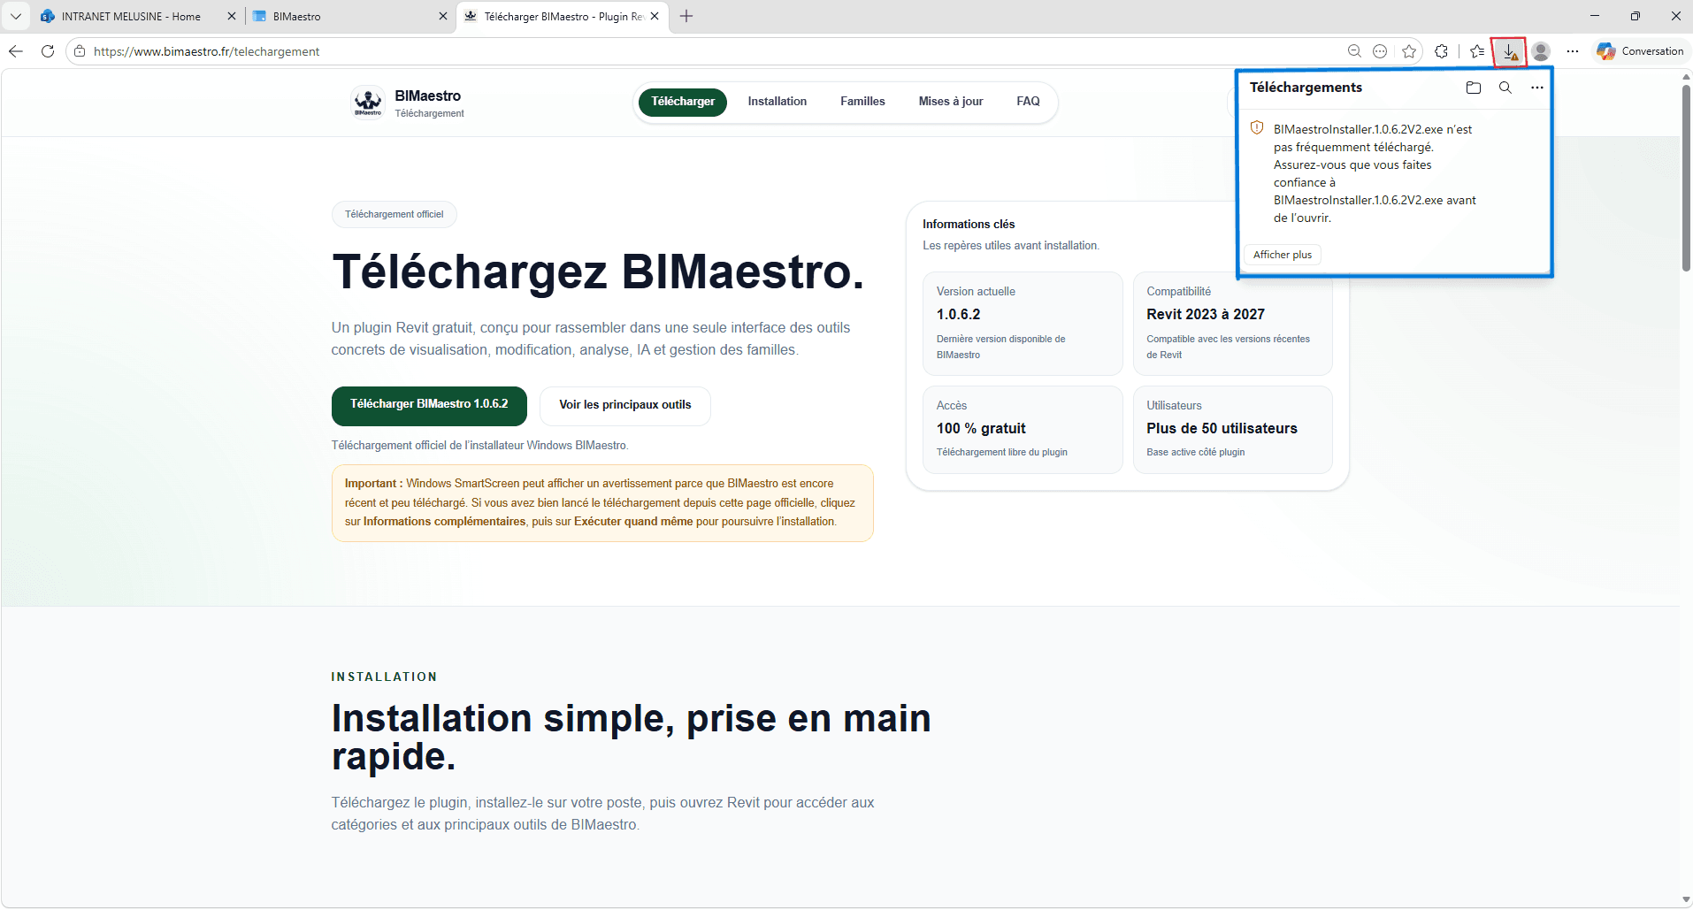Go to Familles nav item
1693x910 pixels.
click(x=862, y=102)
